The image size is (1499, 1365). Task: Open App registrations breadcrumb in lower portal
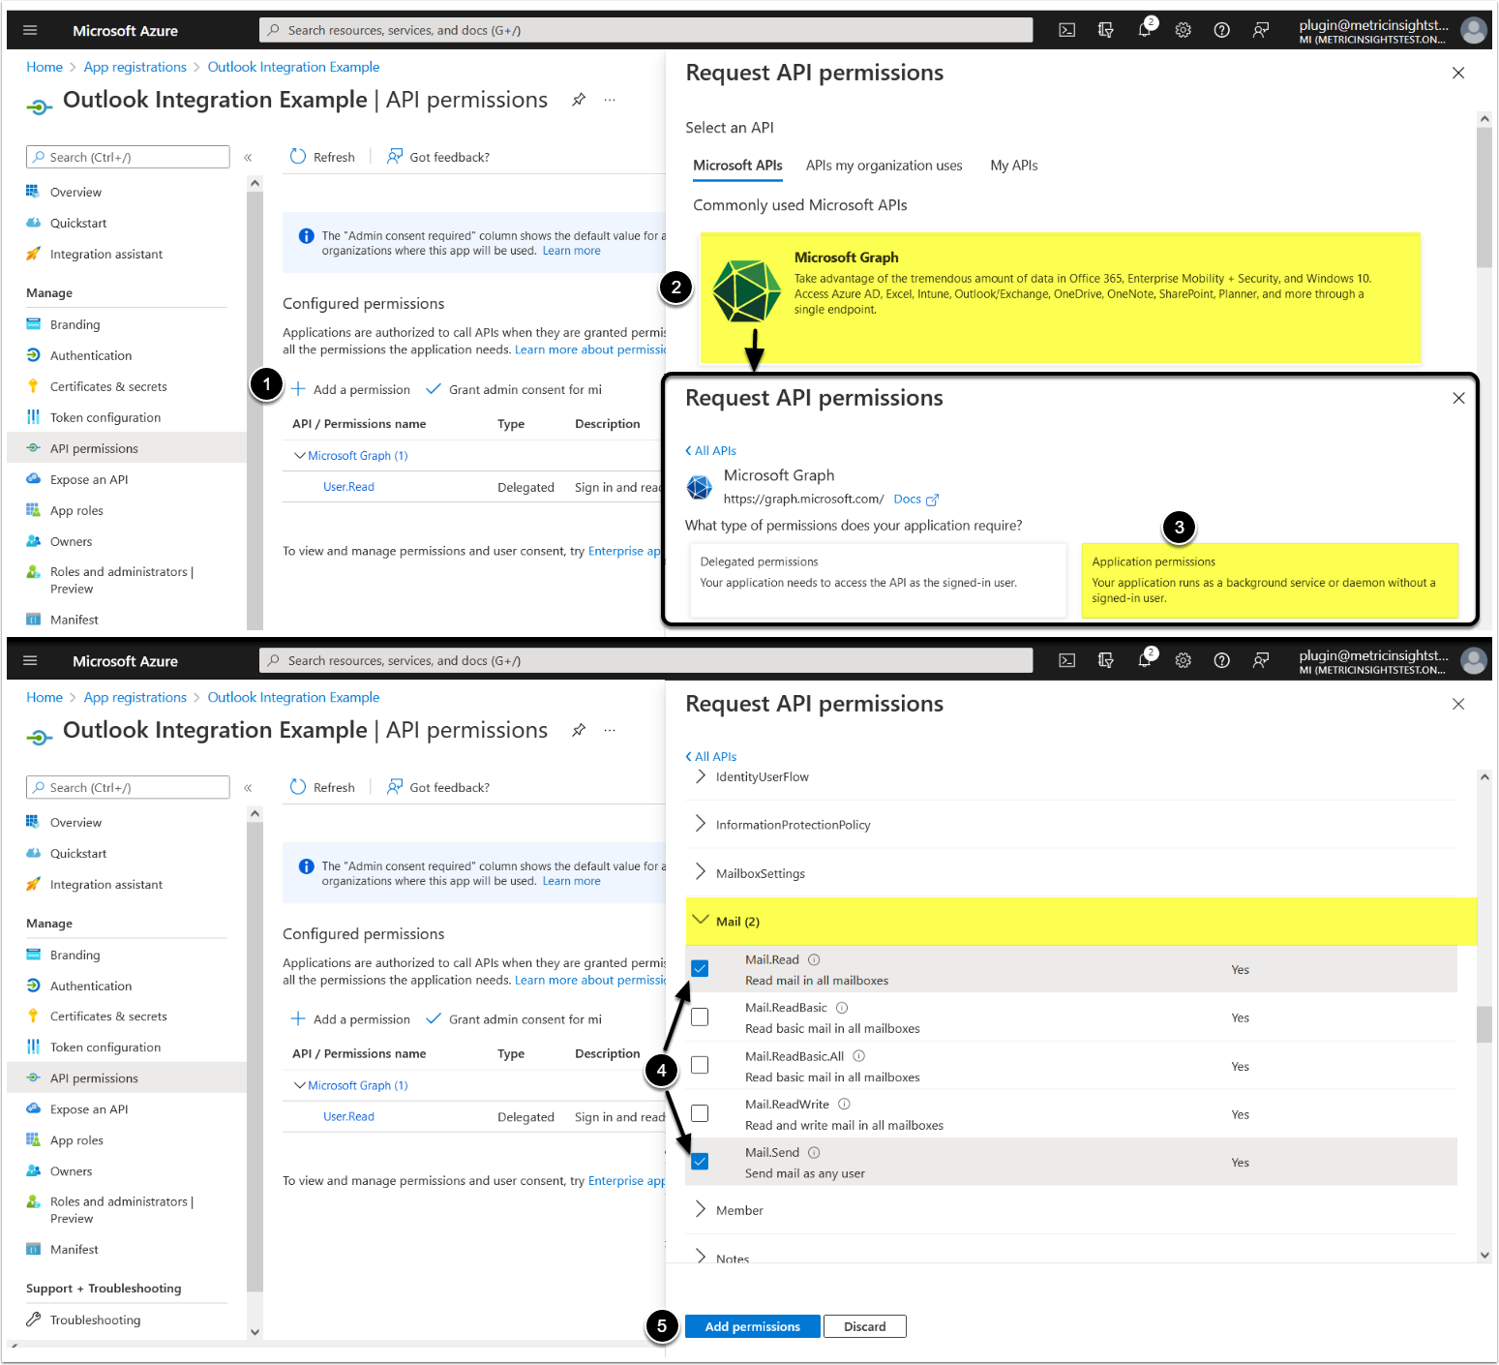tap(135, 697)
